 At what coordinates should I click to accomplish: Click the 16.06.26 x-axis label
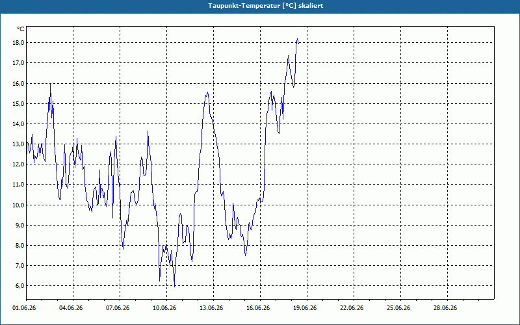point(258,308)
